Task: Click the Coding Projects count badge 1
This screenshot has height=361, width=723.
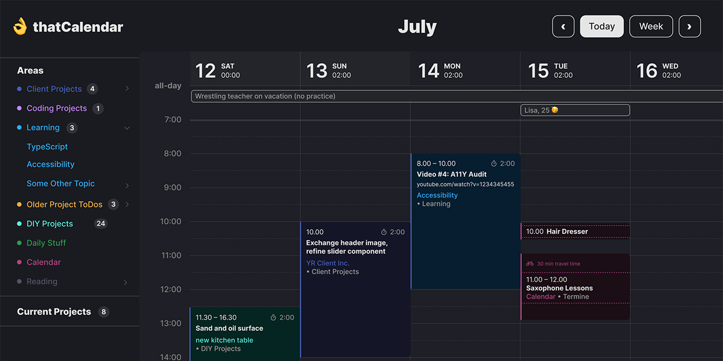Action: point(98,108)
